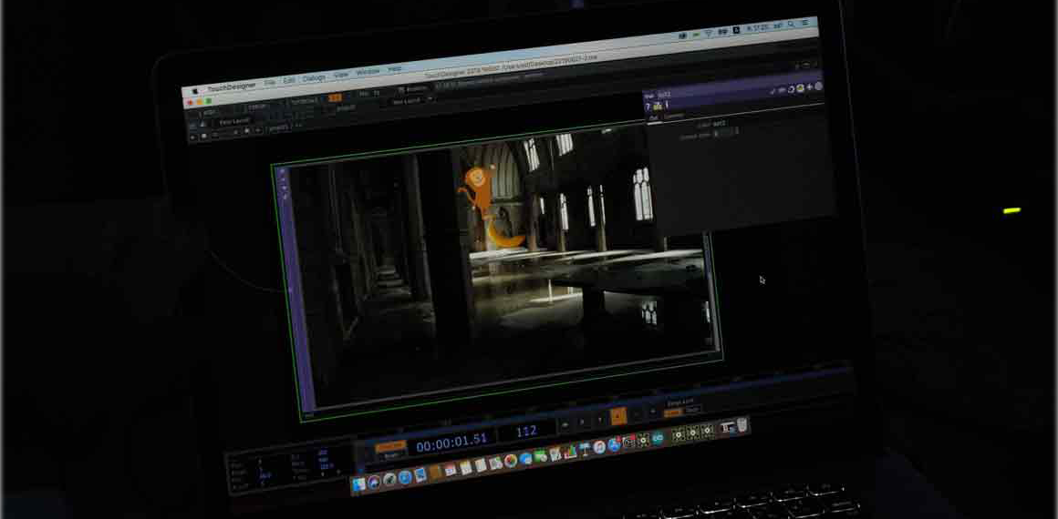Select Once range limit mode
This screenshot has width=1058, height=519.
(692, 410)
